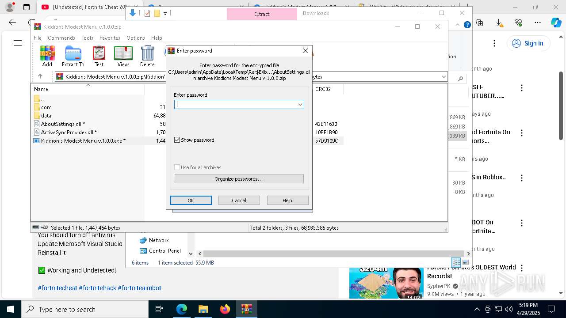Click the #fortnitecheat hashtag link
This screenshot has height=318, width=566.
coord(57,288)
